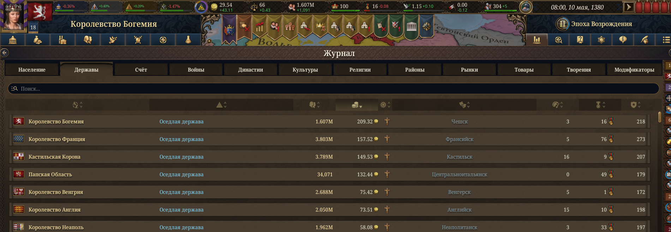Open the military shield and swords panel
Screen dimensions: 671x232
pyautogui.click(x=138, y=40)
